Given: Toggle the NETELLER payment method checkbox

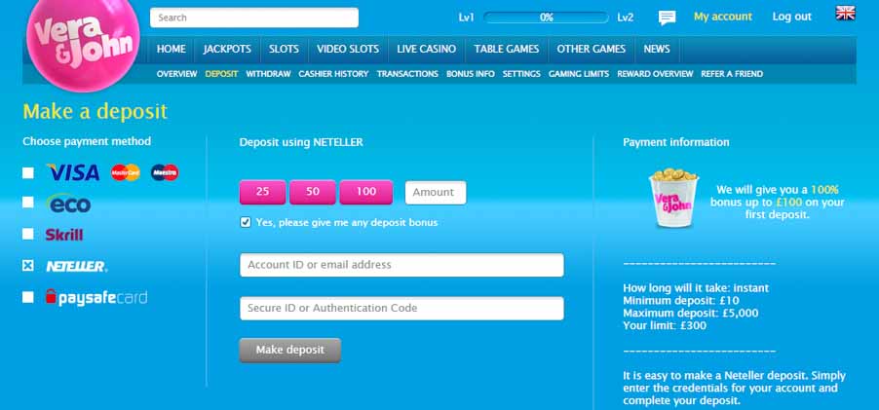Looking at the screenshot, I should click(x=28, y=266).
